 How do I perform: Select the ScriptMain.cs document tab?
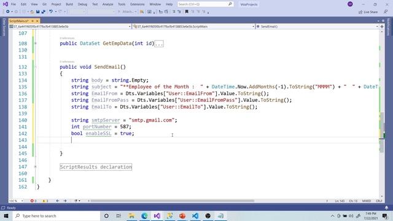click(x=19, y=21)
